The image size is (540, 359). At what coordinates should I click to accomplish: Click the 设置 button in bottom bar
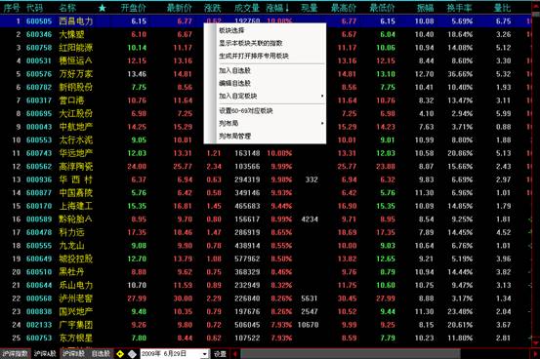tap(220, 354)
